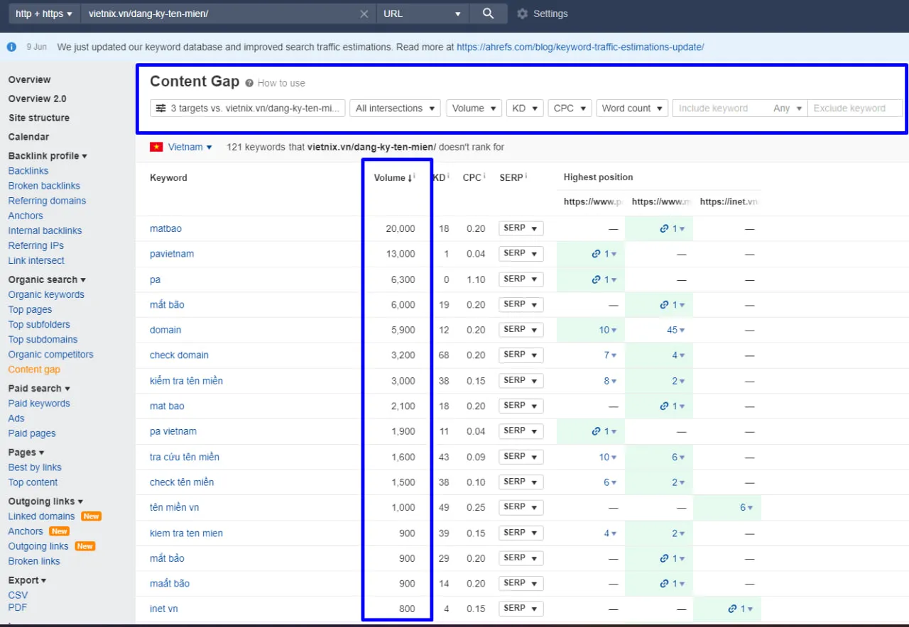Open ahrefs blog update link in banner
Image resolution: width=909 pixels, height=627 pixels.
coord(580,47)
